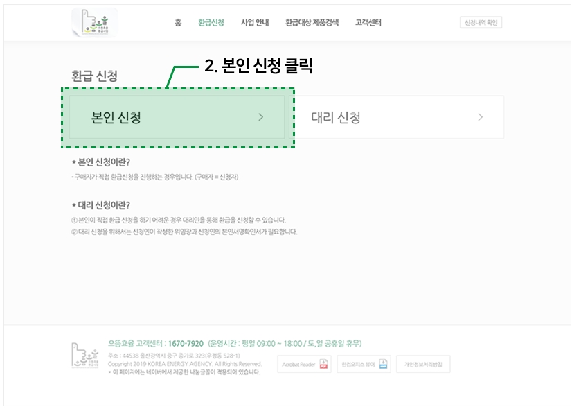The image size is (581, 409).
Task: Open the 환급대상 제품검색 menu
Action: (x=312, y=23)
